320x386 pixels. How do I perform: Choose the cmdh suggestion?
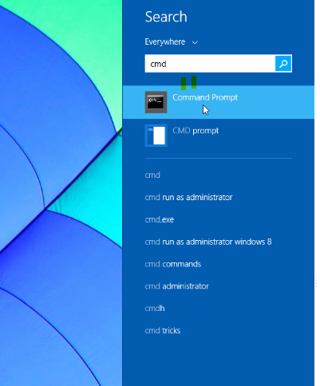155,309
